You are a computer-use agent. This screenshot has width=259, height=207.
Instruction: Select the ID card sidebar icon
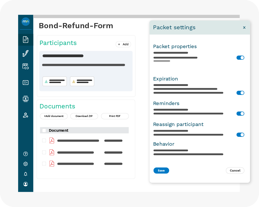tap(25, 83)
